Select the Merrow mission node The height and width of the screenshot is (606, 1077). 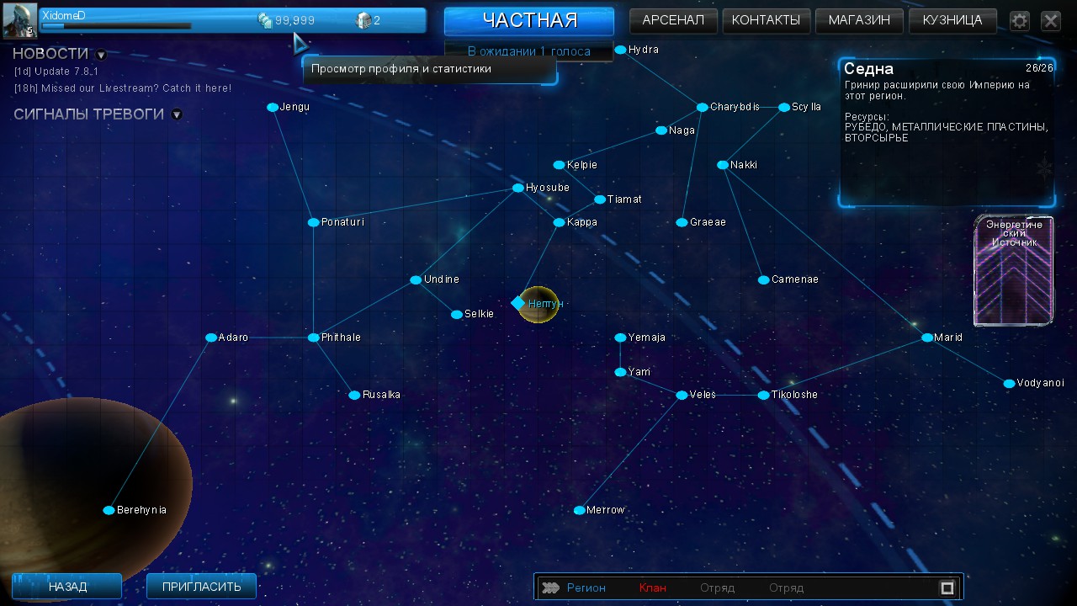579,510
